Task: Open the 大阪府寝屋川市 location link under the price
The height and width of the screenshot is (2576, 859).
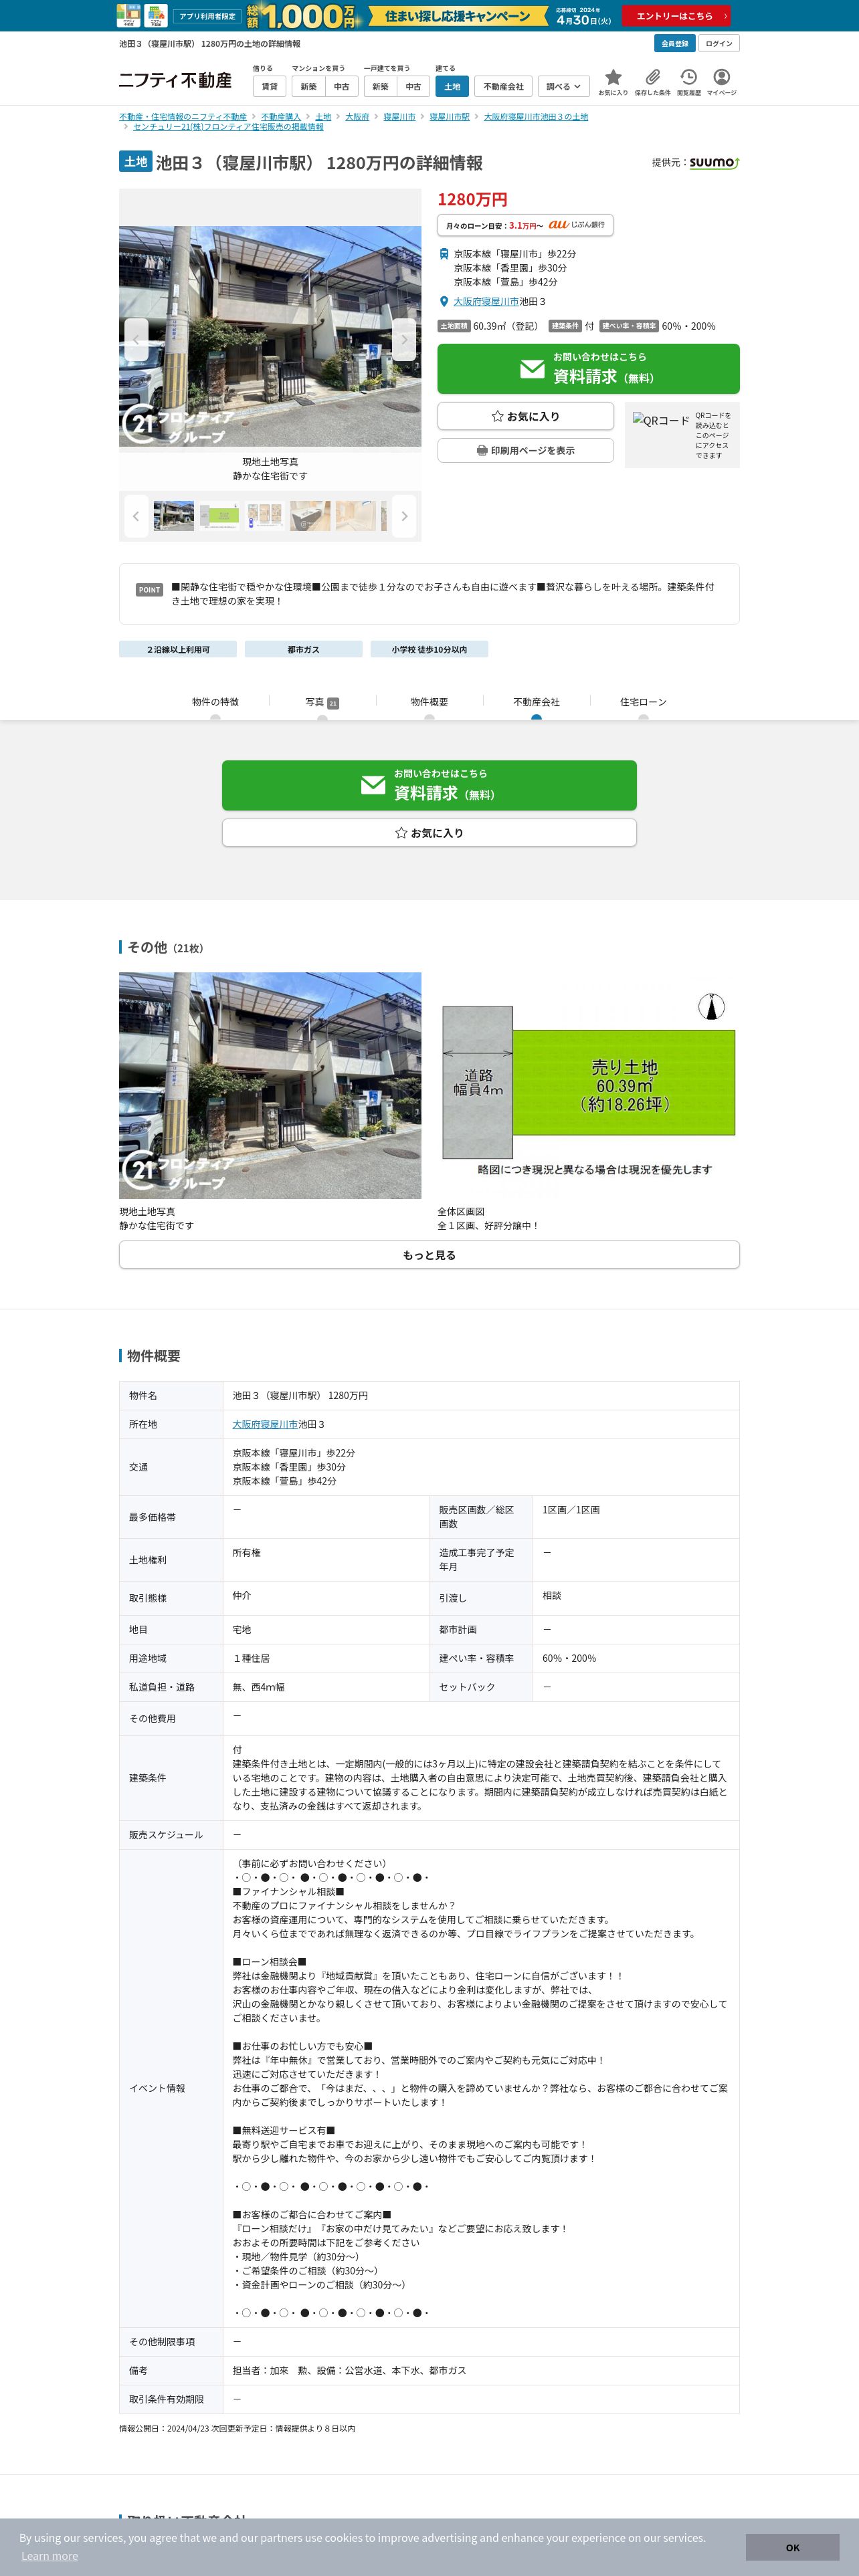Action: point(486,301)
